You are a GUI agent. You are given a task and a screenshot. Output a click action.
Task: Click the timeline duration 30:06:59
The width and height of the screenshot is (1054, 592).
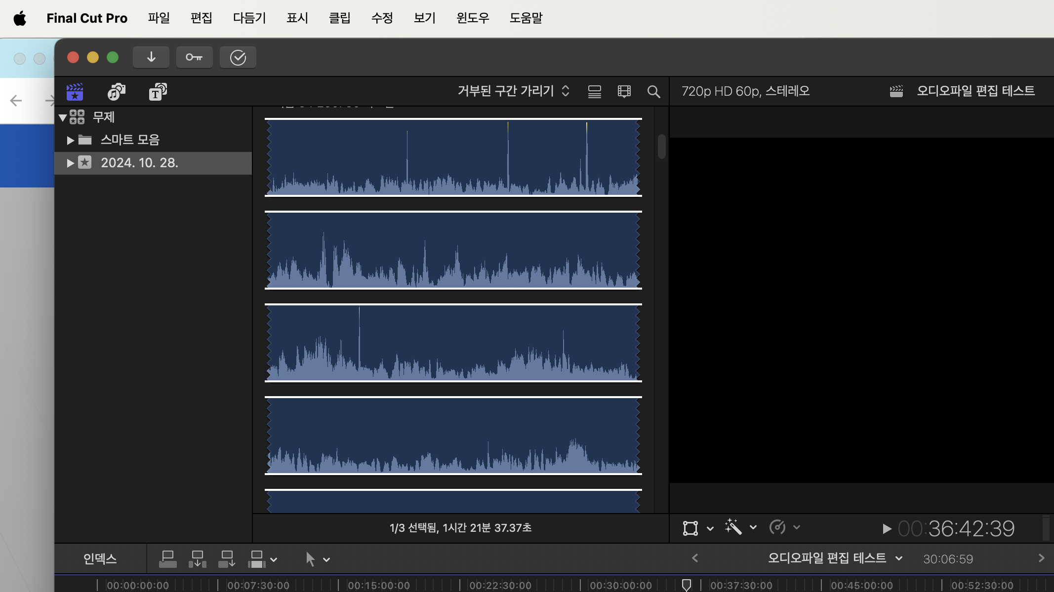coord(948,559)
